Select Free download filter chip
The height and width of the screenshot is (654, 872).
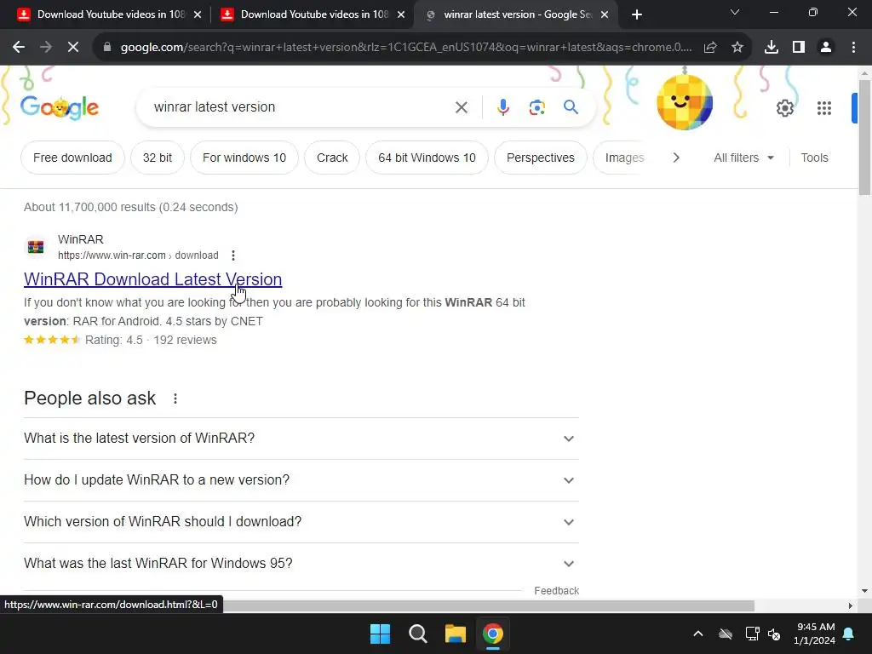72,158
